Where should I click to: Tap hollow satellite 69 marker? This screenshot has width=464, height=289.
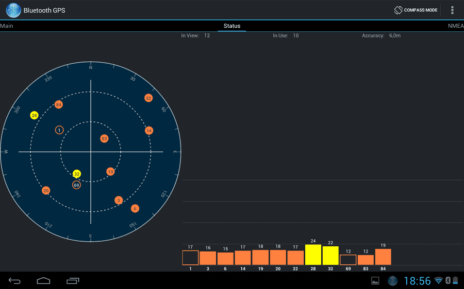(x=77, y=185)
